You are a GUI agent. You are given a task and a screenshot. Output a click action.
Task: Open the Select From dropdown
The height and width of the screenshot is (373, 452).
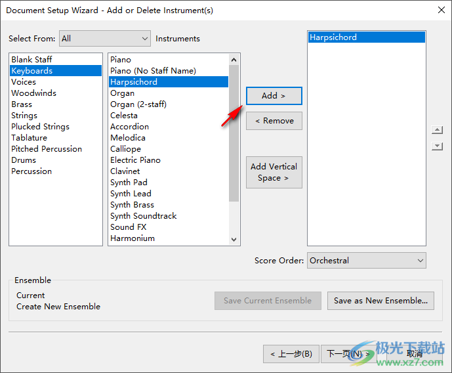click(104, 39)
